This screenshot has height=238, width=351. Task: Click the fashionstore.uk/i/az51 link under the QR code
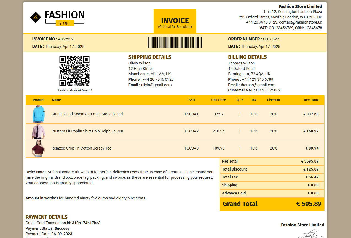(75, 90)
